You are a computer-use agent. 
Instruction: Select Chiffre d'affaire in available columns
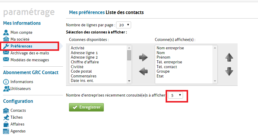[85, 62]
